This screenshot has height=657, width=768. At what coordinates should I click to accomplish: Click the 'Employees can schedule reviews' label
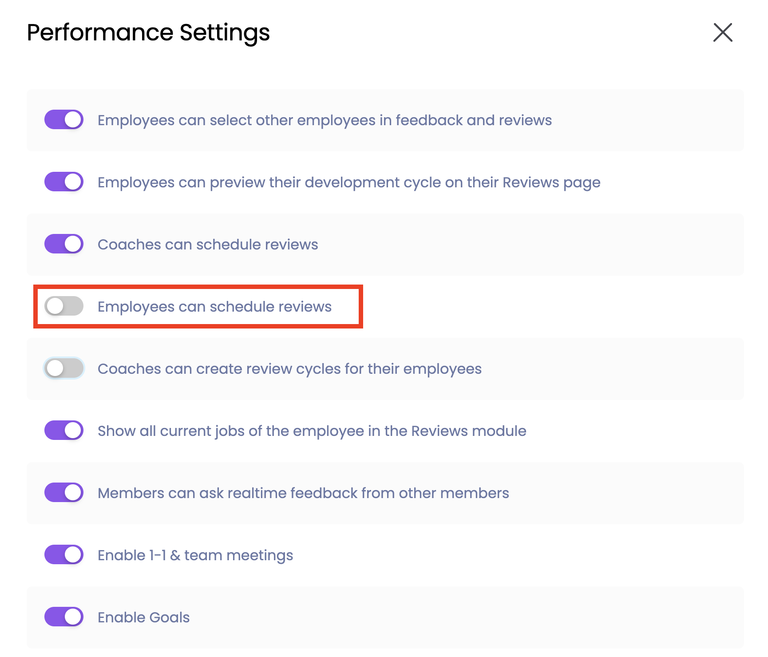[214, 307]
